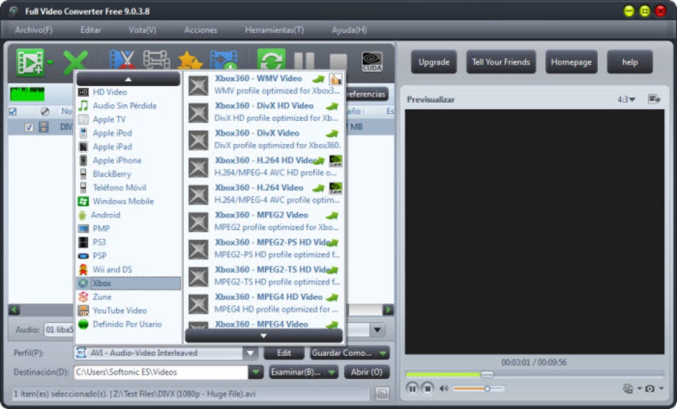677x409 pixels.
Task: Start conversion with the green convert icon
Action: (272, 58)
